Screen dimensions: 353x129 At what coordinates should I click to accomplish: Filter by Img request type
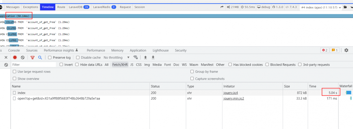click(147, 65)
